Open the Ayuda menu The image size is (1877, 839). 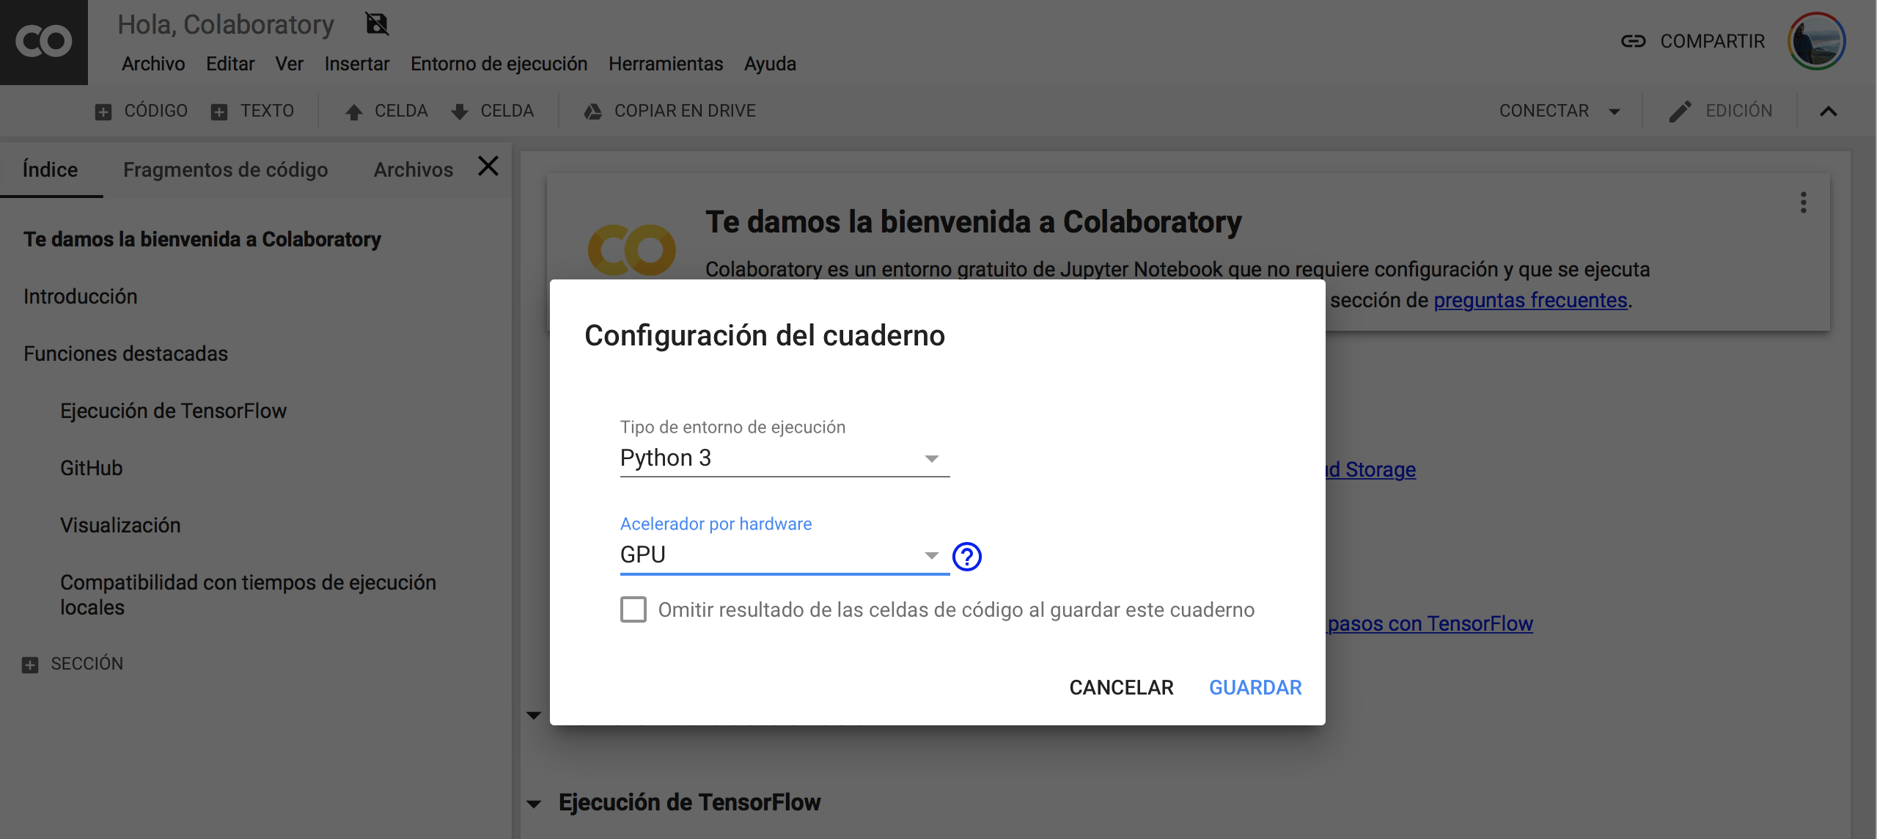[770, 64]
